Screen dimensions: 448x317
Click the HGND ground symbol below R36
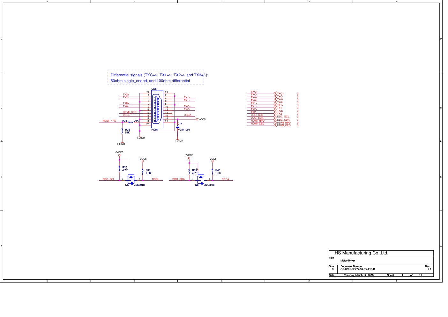122,143
